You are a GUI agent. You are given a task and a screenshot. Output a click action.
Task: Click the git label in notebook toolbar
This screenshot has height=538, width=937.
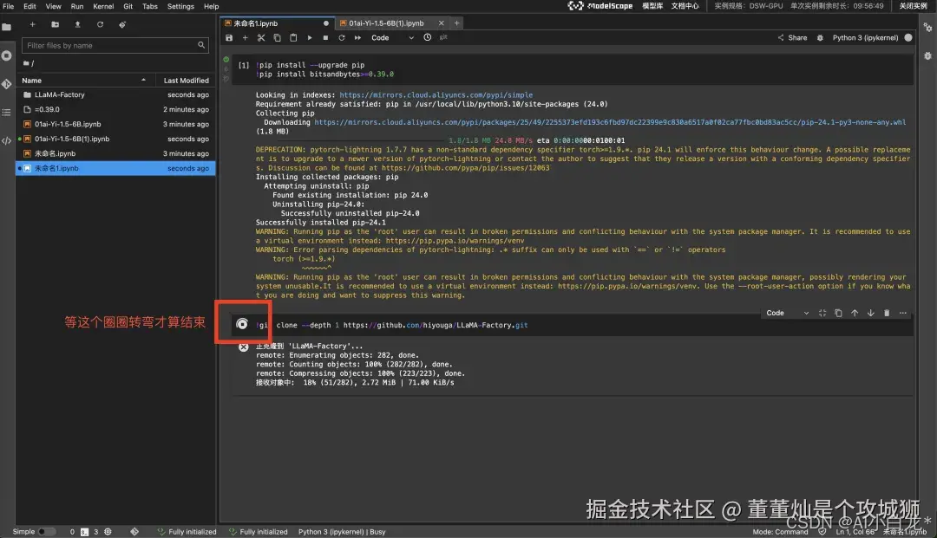click(x=443, y=37)
